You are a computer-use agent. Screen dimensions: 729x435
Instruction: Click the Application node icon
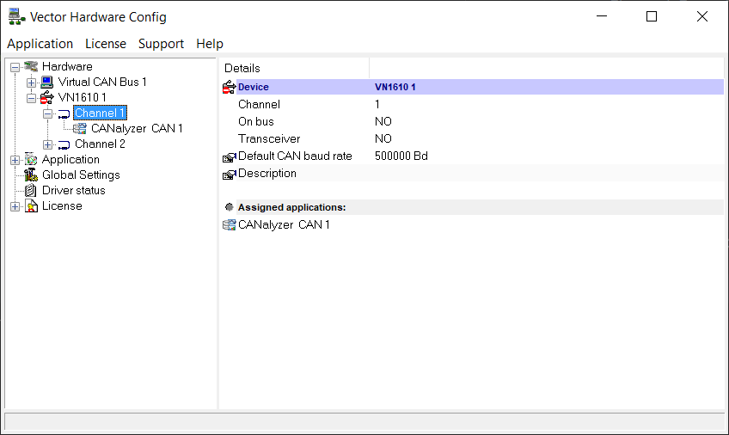click(31, 159)
